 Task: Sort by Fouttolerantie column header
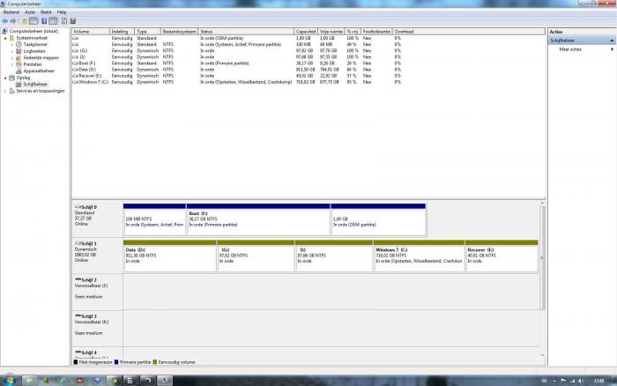[x=376, y=32]
